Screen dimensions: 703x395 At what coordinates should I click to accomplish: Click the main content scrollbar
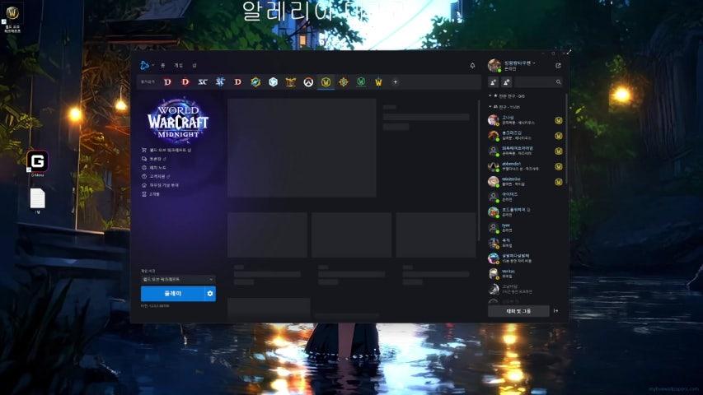(478, 170)
